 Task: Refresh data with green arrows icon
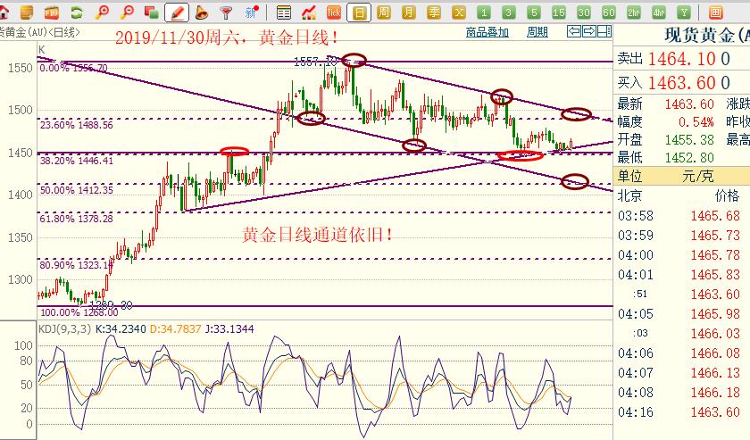tap(77, 12)
